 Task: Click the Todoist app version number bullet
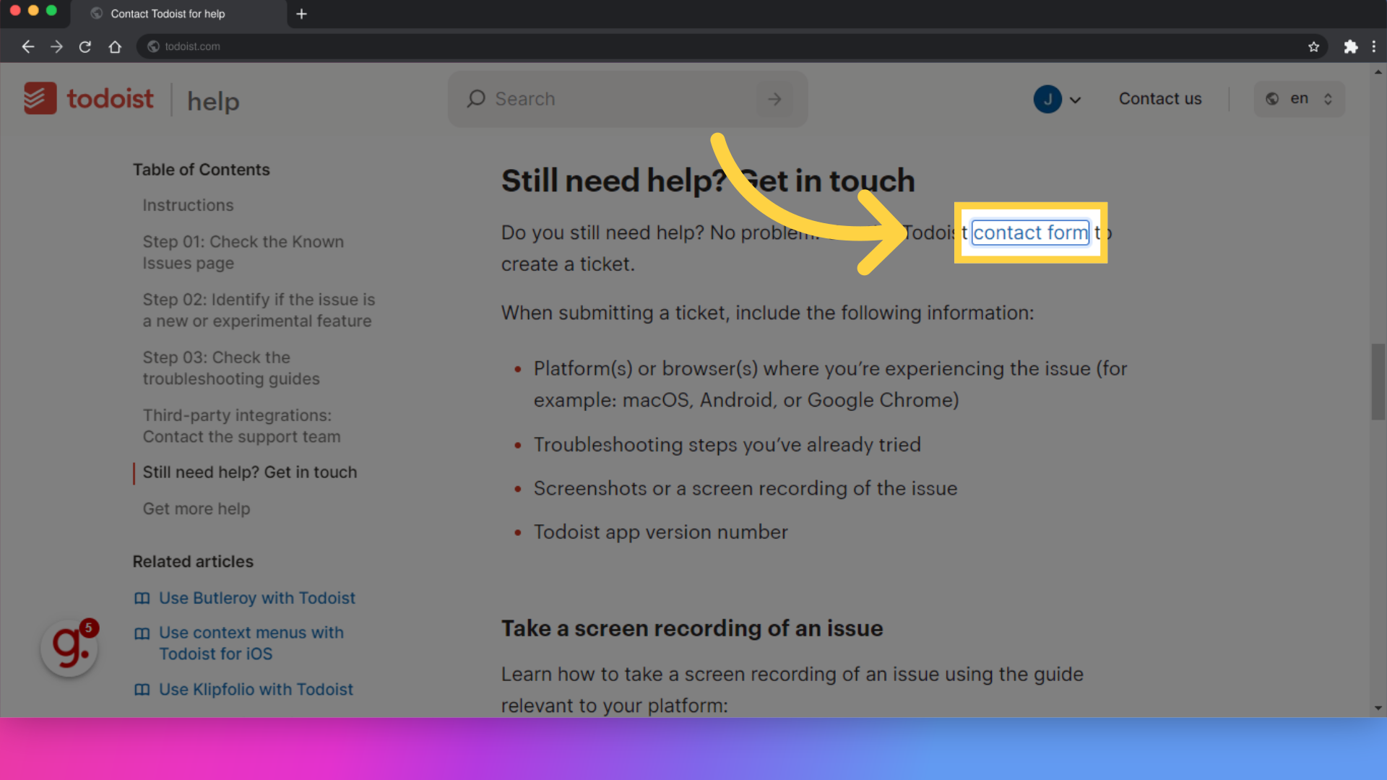(660, 532)
